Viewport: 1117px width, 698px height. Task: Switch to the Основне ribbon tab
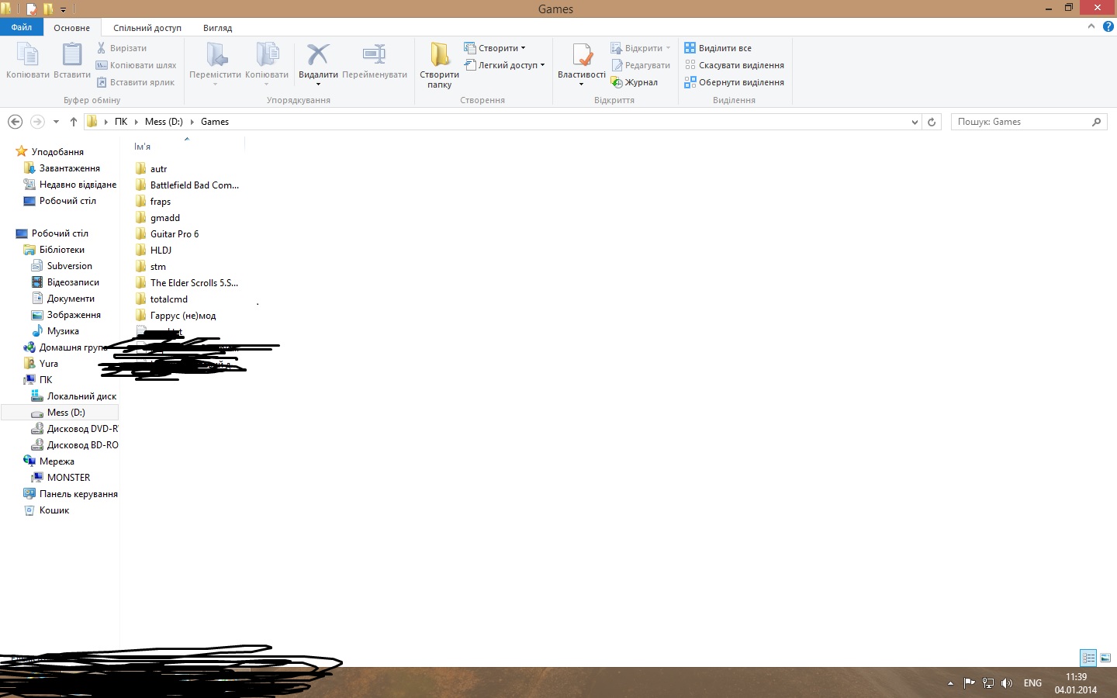(x=72, y=28)
